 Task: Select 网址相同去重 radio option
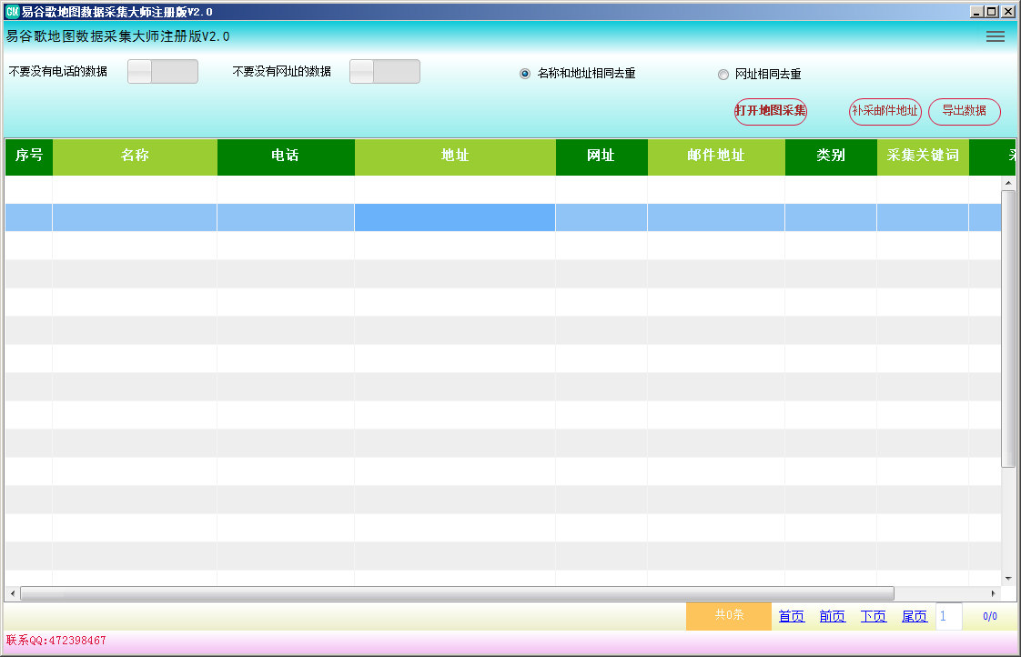click(x=723, y=75)
